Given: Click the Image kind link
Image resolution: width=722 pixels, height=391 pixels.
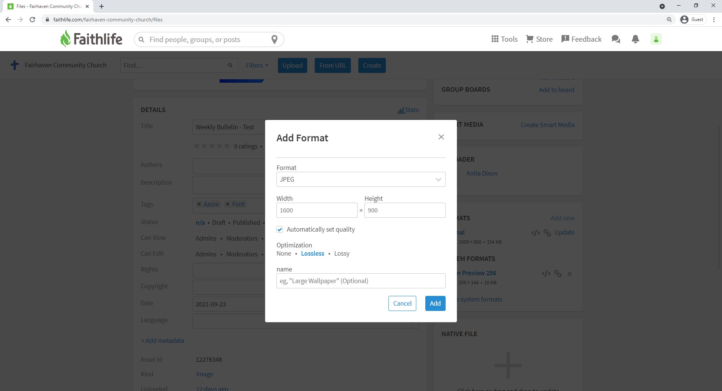Looking at the screenshot, I should (x=205, y=374).
